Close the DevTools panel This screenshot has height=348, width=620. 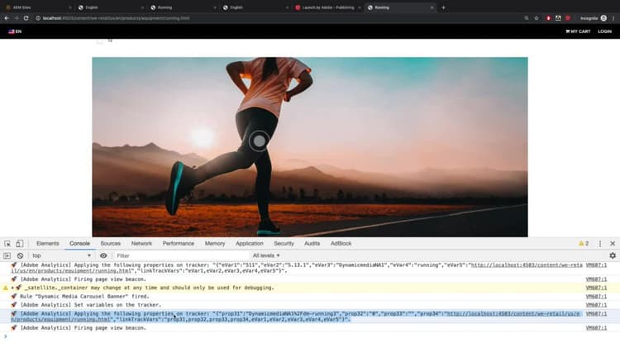[613, 244]
